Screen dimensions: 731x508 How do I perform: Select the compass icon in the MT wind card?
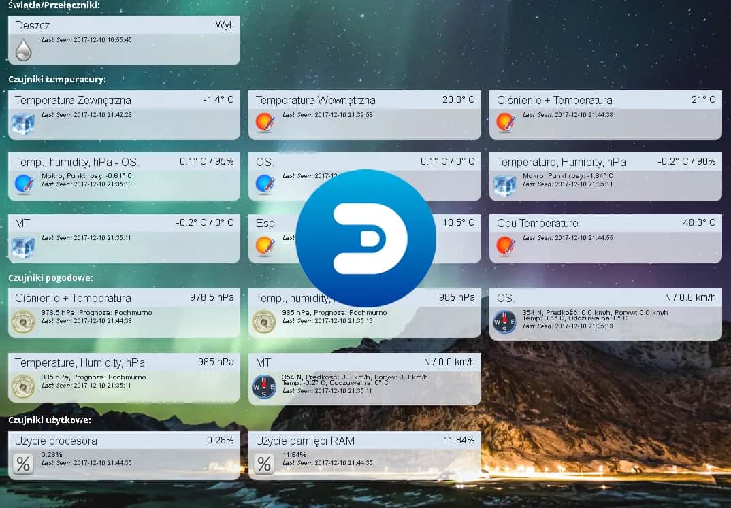pos(263,386)
